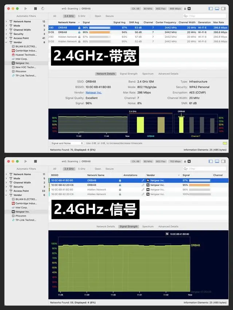Click Netgear Inc. vendor icon in top window sidebar
The width and height of the screenshot is (233, 310).
pyautogui.click(x=13, y=63)
